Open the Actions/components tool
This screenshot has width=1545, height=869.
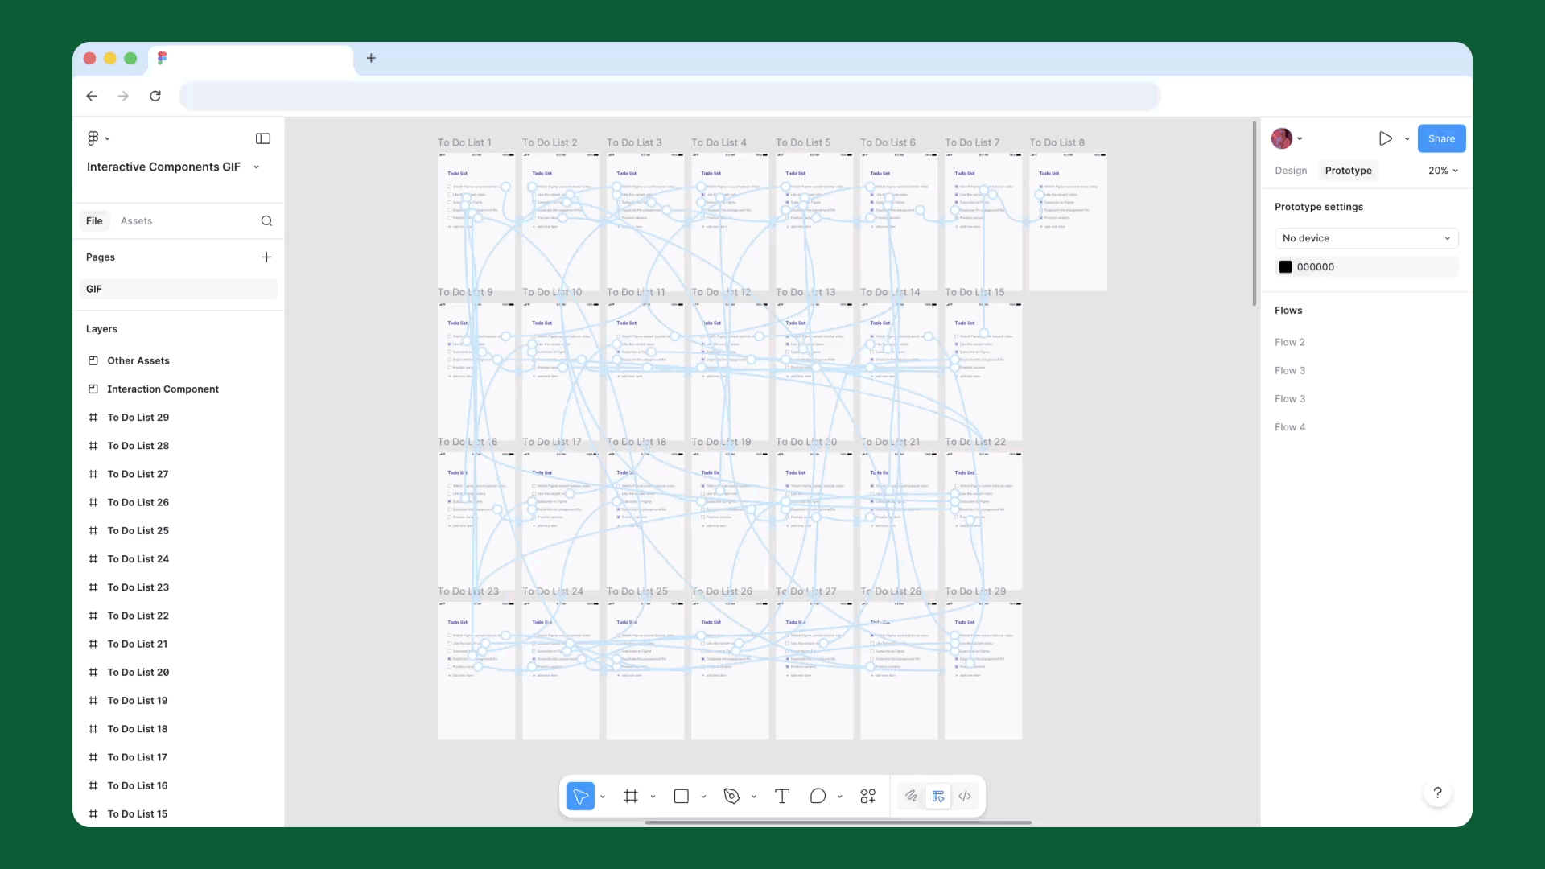(x=867, y=796)
